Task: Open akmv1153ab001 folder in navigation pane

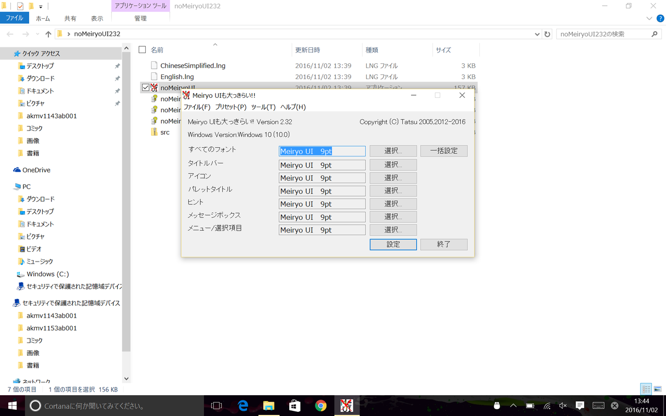Action: 52,328
